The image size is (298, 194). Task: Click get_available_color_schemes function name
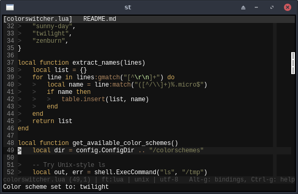[121, 143]
